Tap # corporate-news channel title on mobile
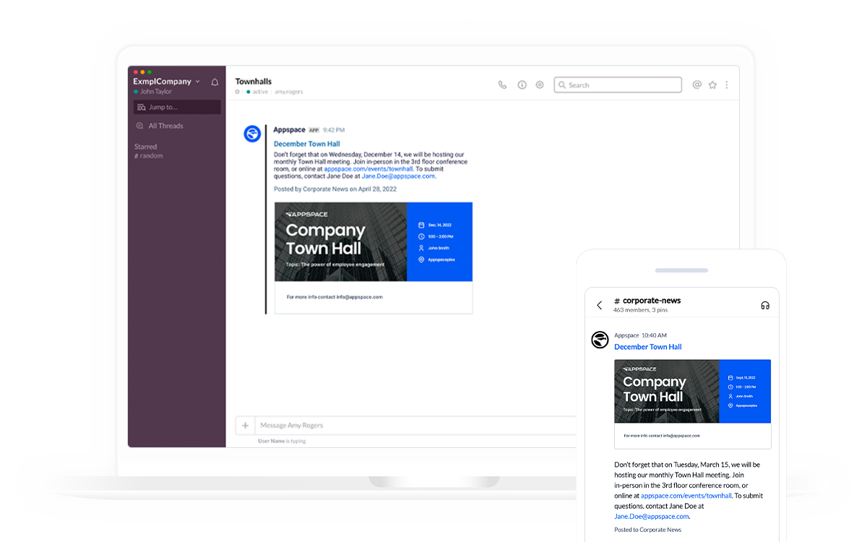 point(647,301)
